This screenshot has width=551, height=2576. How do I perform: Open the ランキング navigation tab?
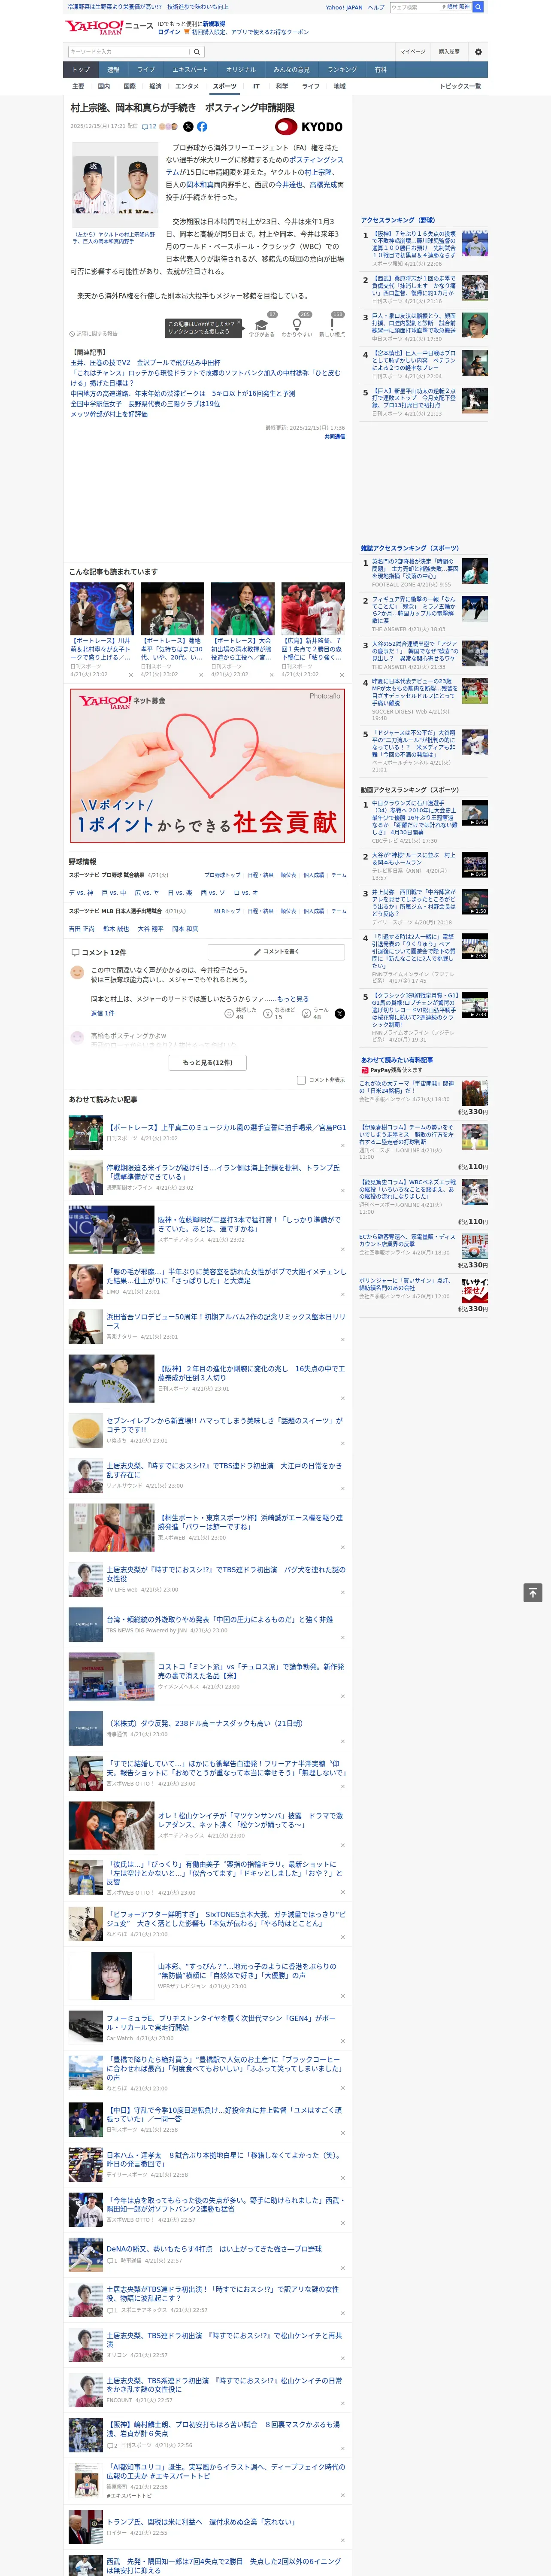pyautogui.click(x=342, y=70)
